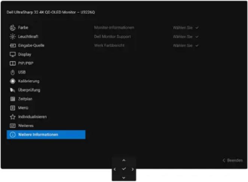Viewport: 248px width, 182px height.
Task: Click Wählen Sie for Dell Monitor Support
Action: pos(186,37)
